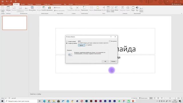Switch to the Home (Главная) tab

coord(9,4)
